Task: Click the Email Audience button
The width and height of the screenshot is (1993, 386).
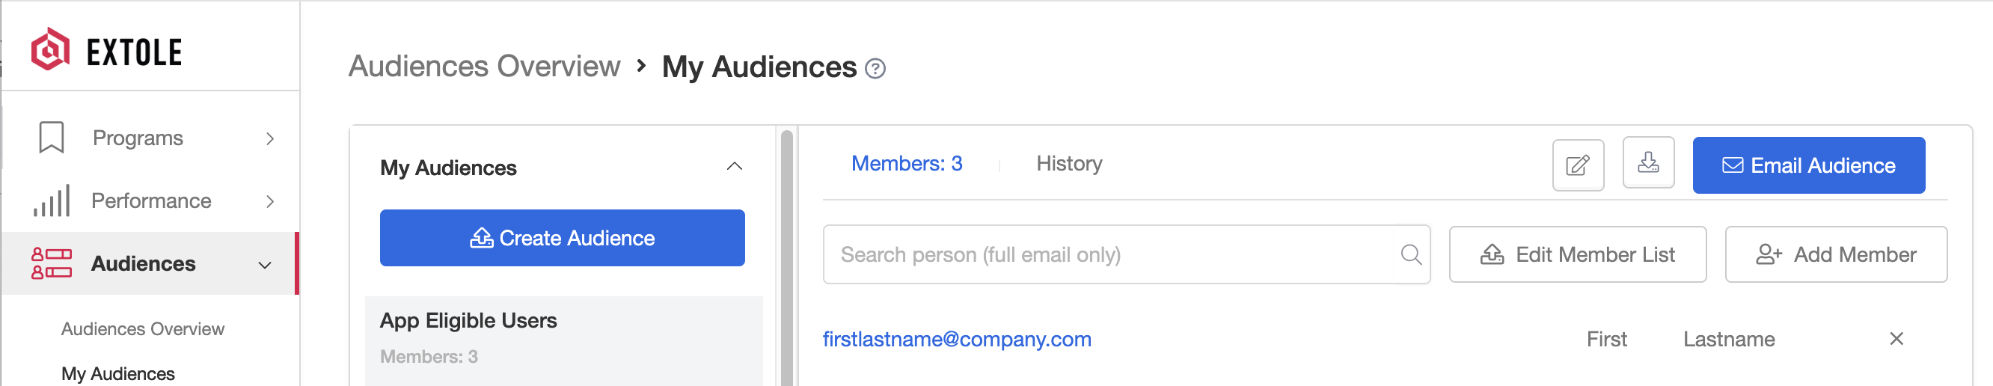Action: (x=1808, y=165)
